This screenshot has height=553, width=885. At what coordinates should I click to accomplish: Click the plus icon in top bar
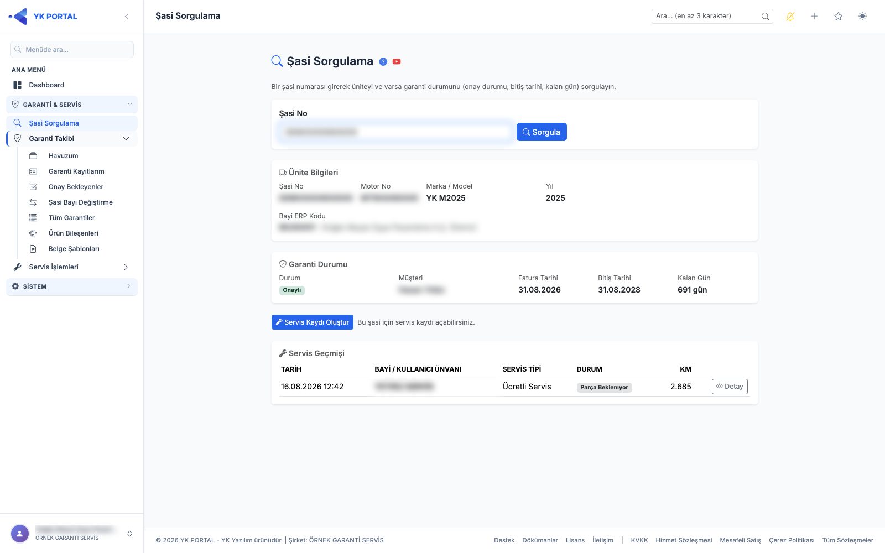(814, 17)
